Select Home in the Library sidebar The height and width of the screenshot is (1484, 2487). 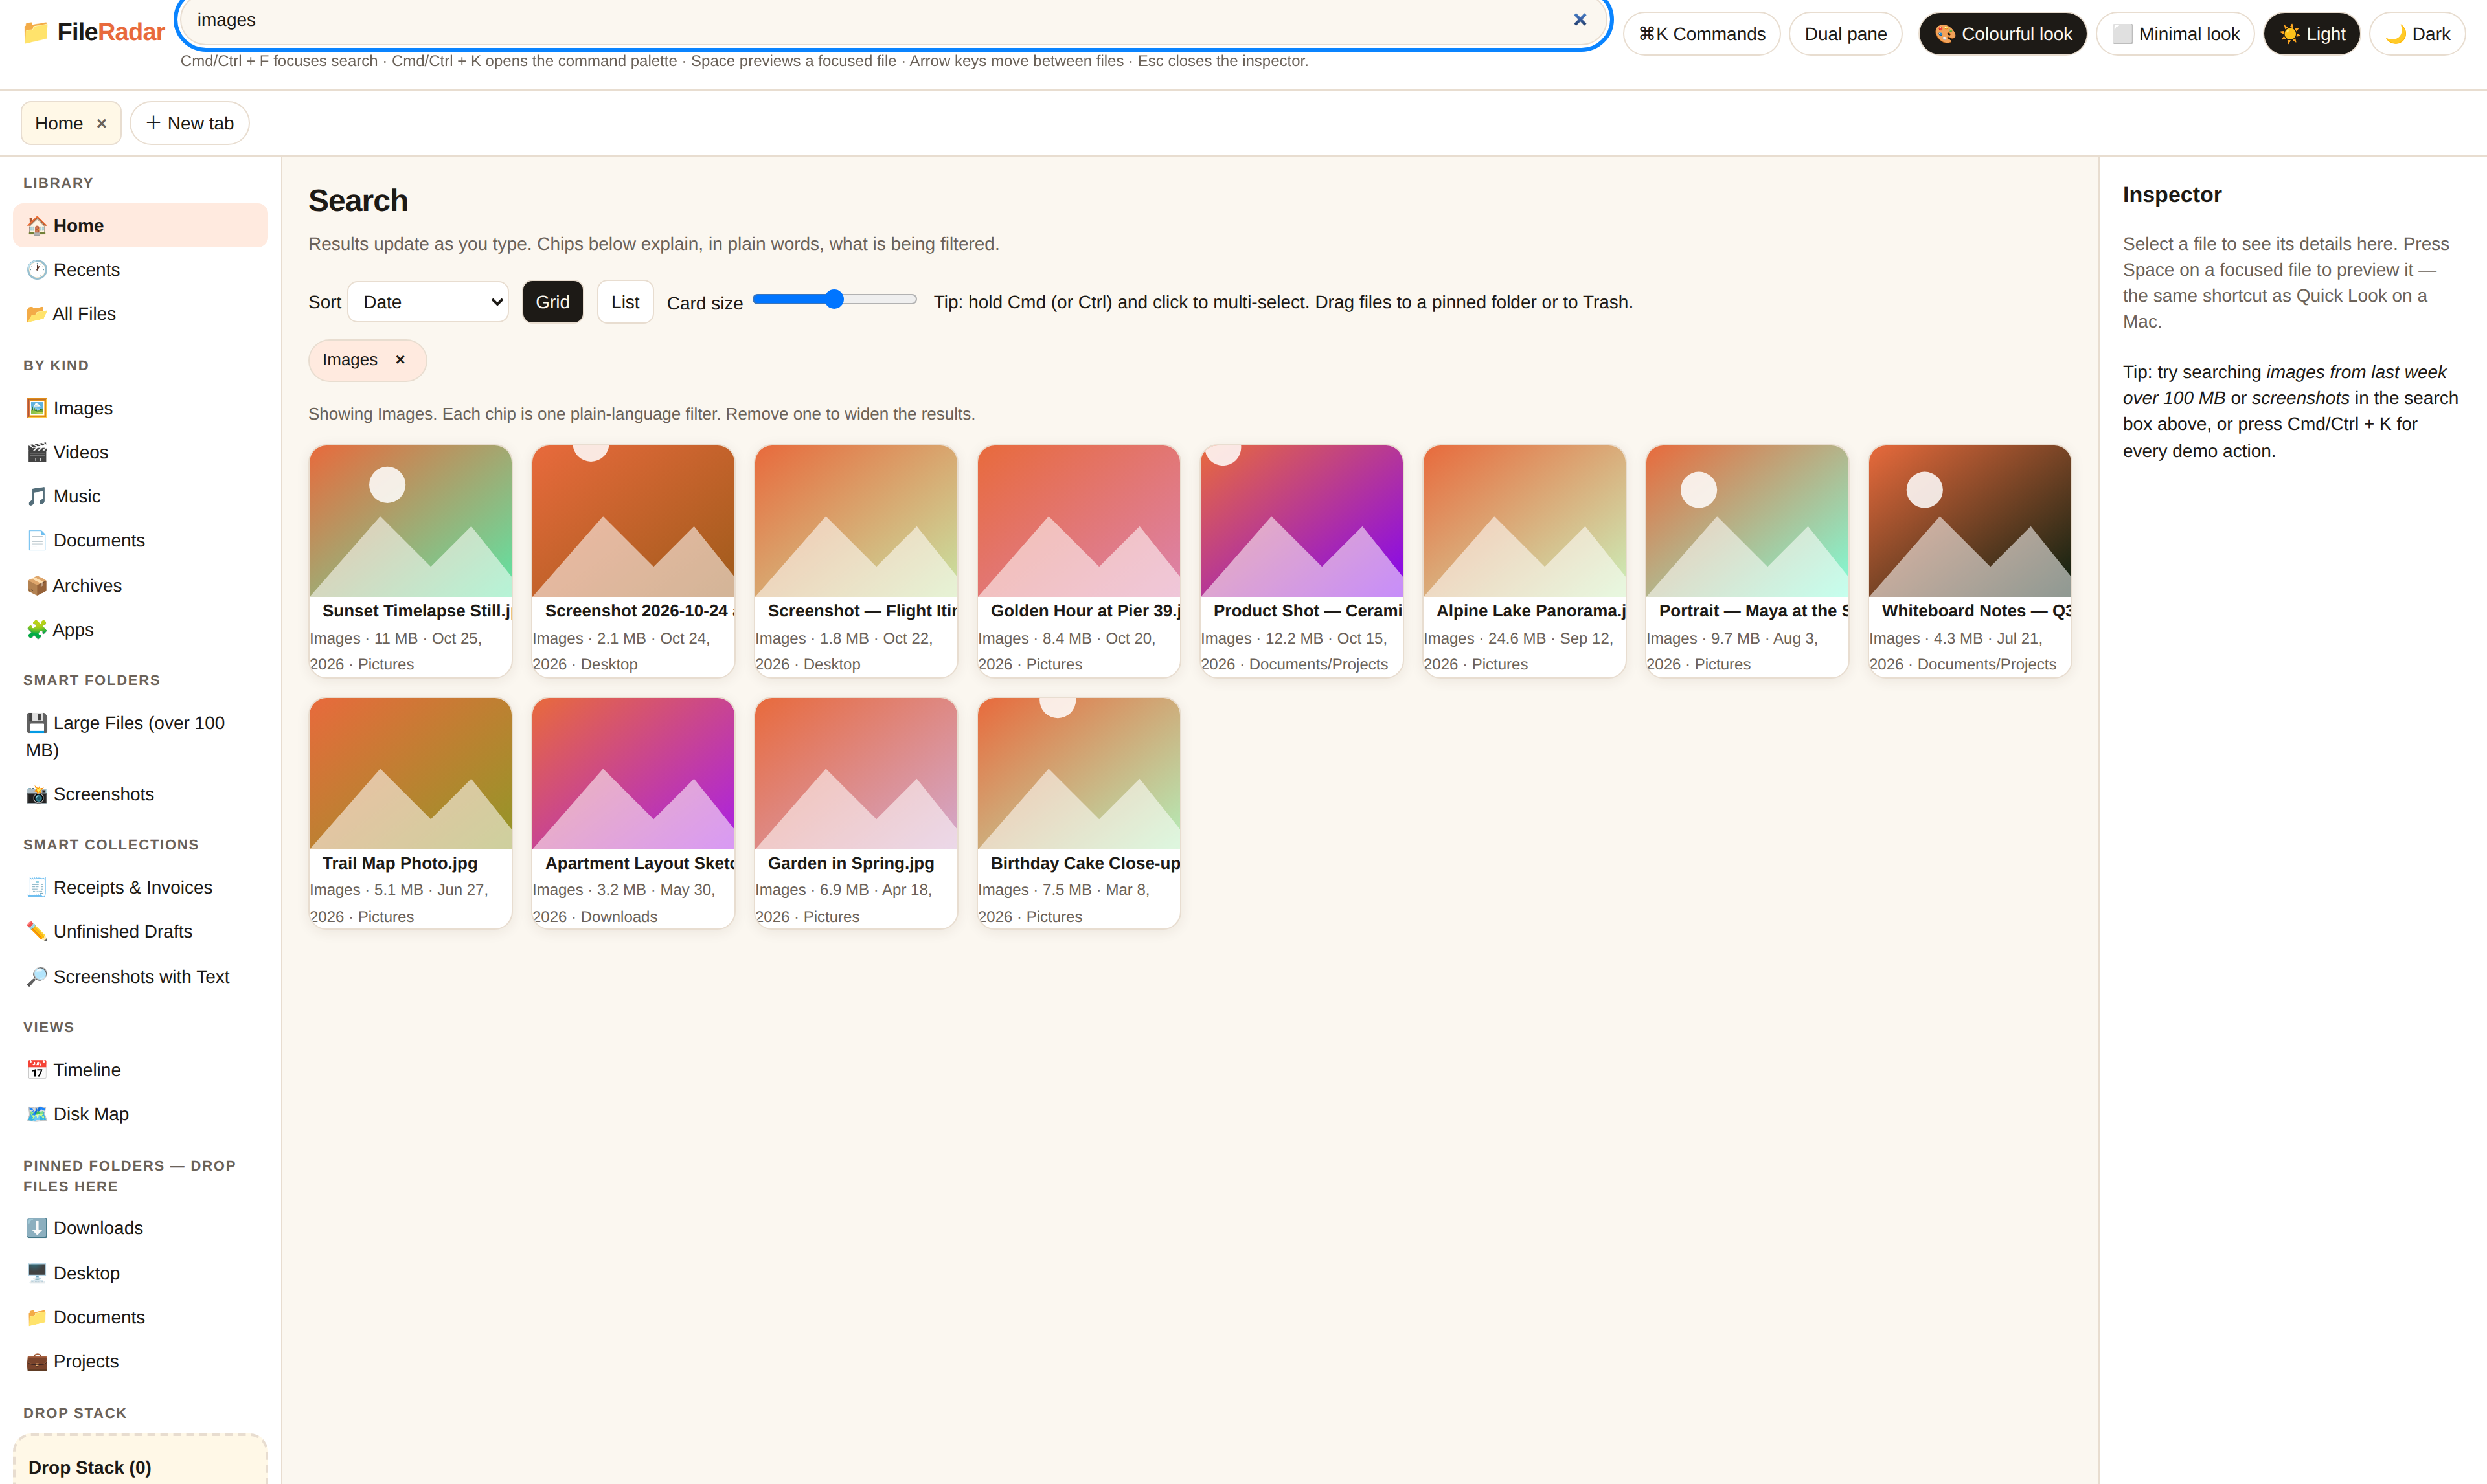(140, 225)
